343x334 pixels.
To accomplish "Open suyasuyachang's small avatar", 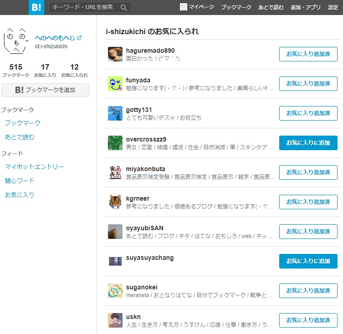I will [x=115, y=261].
